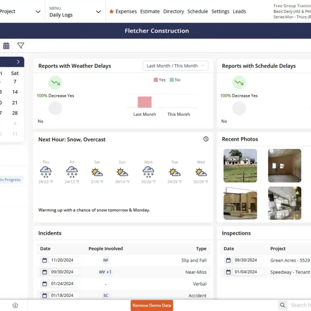This screenshot has height=311, width=311.
Task: Open the farmhouse exterior photo thumbnail
Action: (240, 166)
